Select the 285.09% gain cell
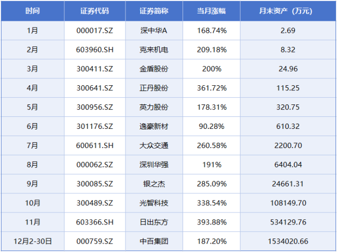The height and width of the screenshot is (252, 337). pos(212,184)
